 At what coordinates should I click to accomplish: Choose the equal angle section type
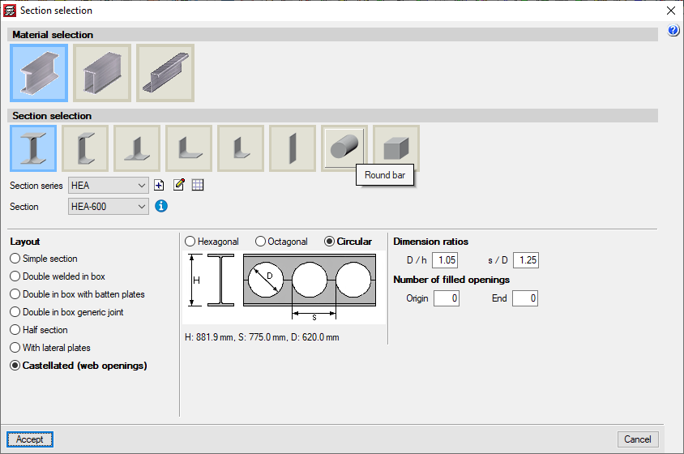click(x=189, y=148)
